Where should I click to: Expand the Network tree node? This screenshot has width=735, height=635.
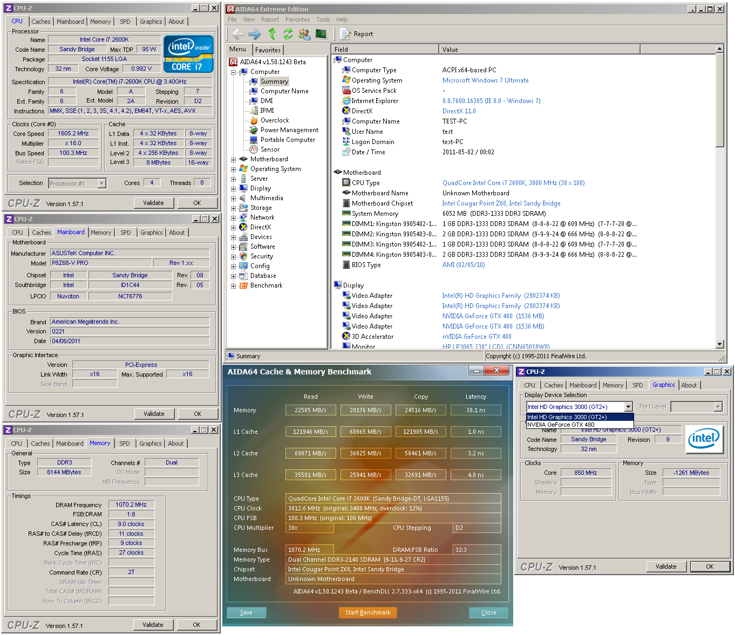[x=234, y=217]
